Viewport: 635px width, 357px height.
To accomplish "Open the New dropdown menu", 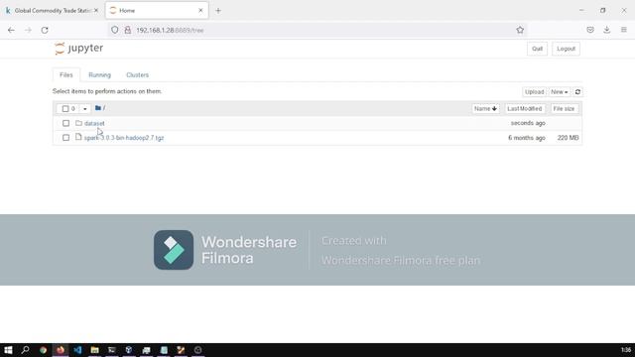I will click(x=559, y=92).
